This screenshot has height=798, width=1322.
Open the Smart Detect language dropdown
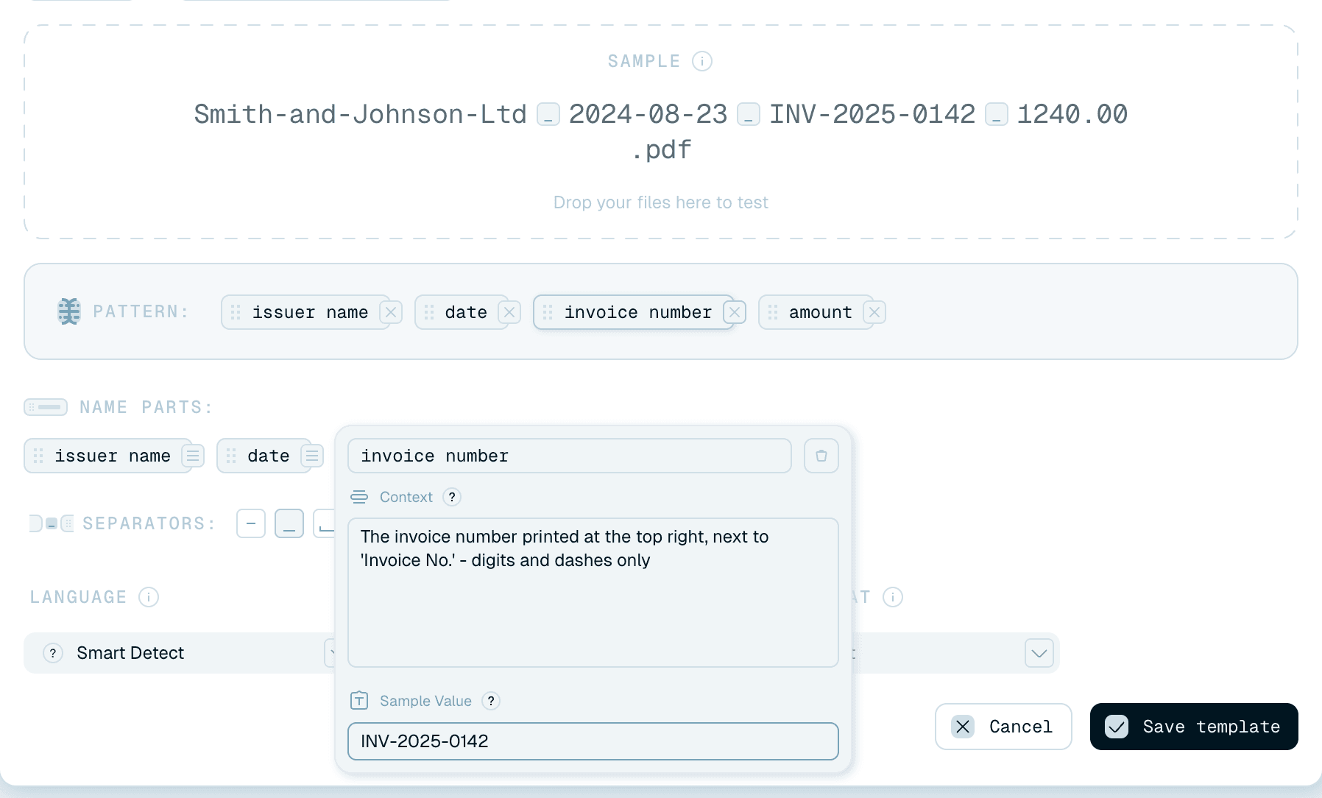click(x=179, y=653)
